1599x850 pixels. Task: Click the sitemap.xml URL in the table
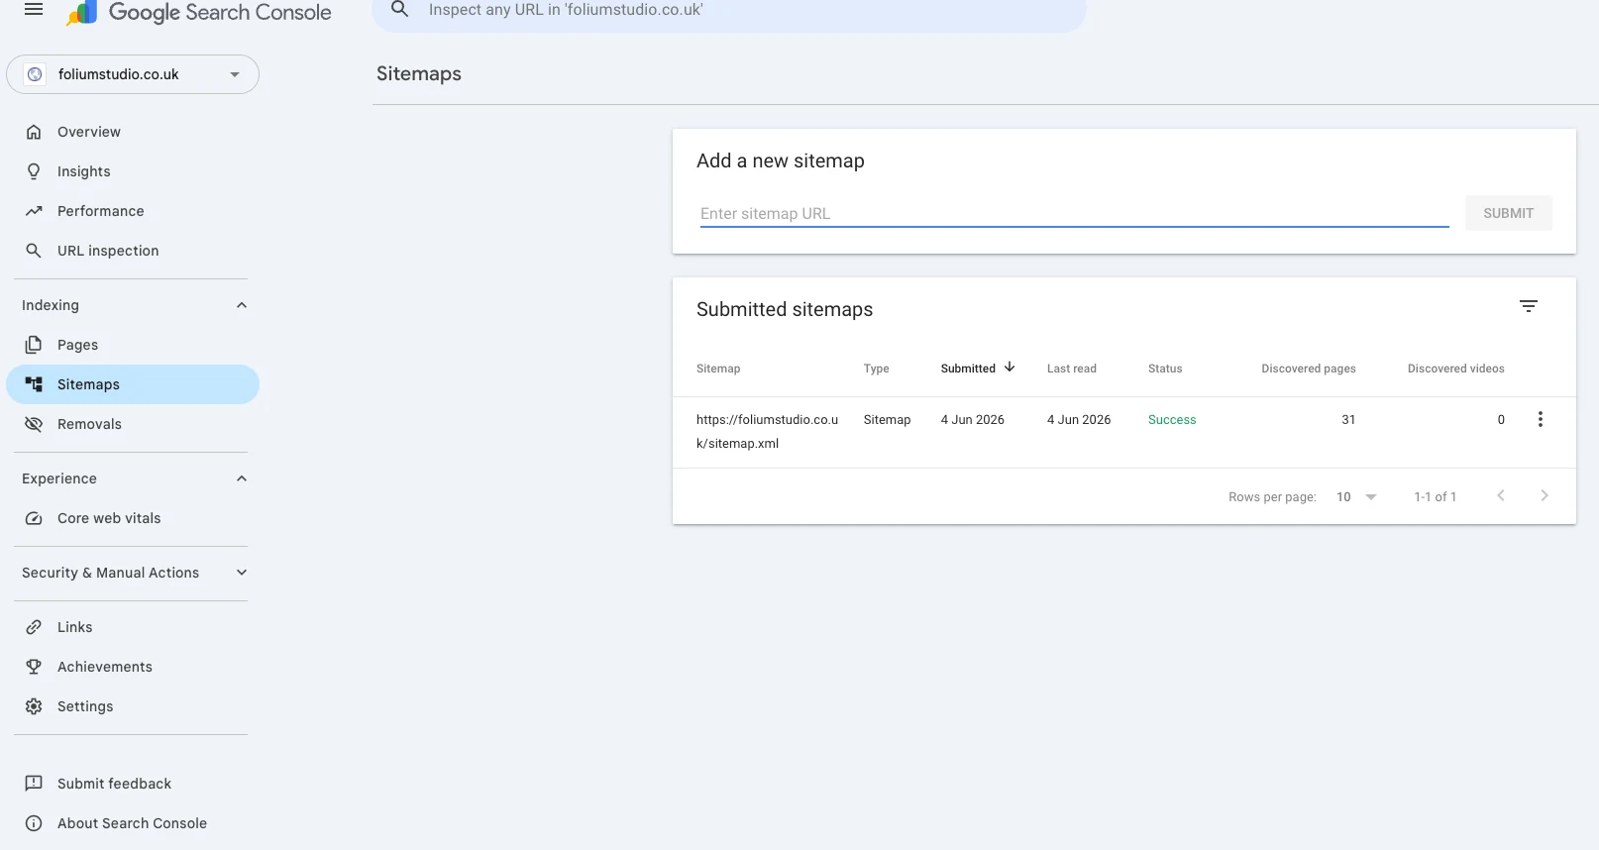[x=767, y=431]
